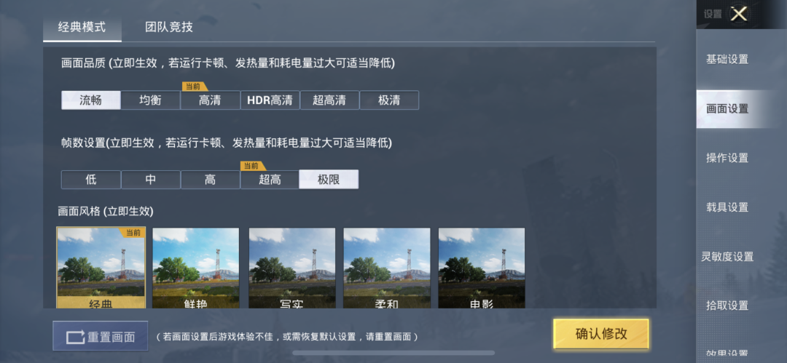Set frame rate to 低
The image size is (787, 363).
click(x=91, y=180)
